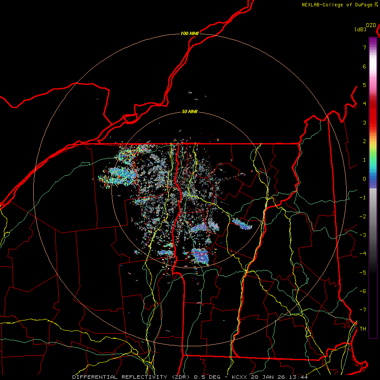Click the -5 dB scale value

click(363, 273)
